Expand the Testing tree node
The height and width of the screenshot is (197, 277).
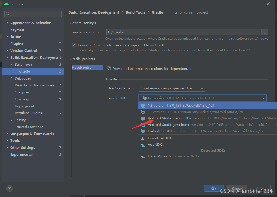(x=11, y=120)
